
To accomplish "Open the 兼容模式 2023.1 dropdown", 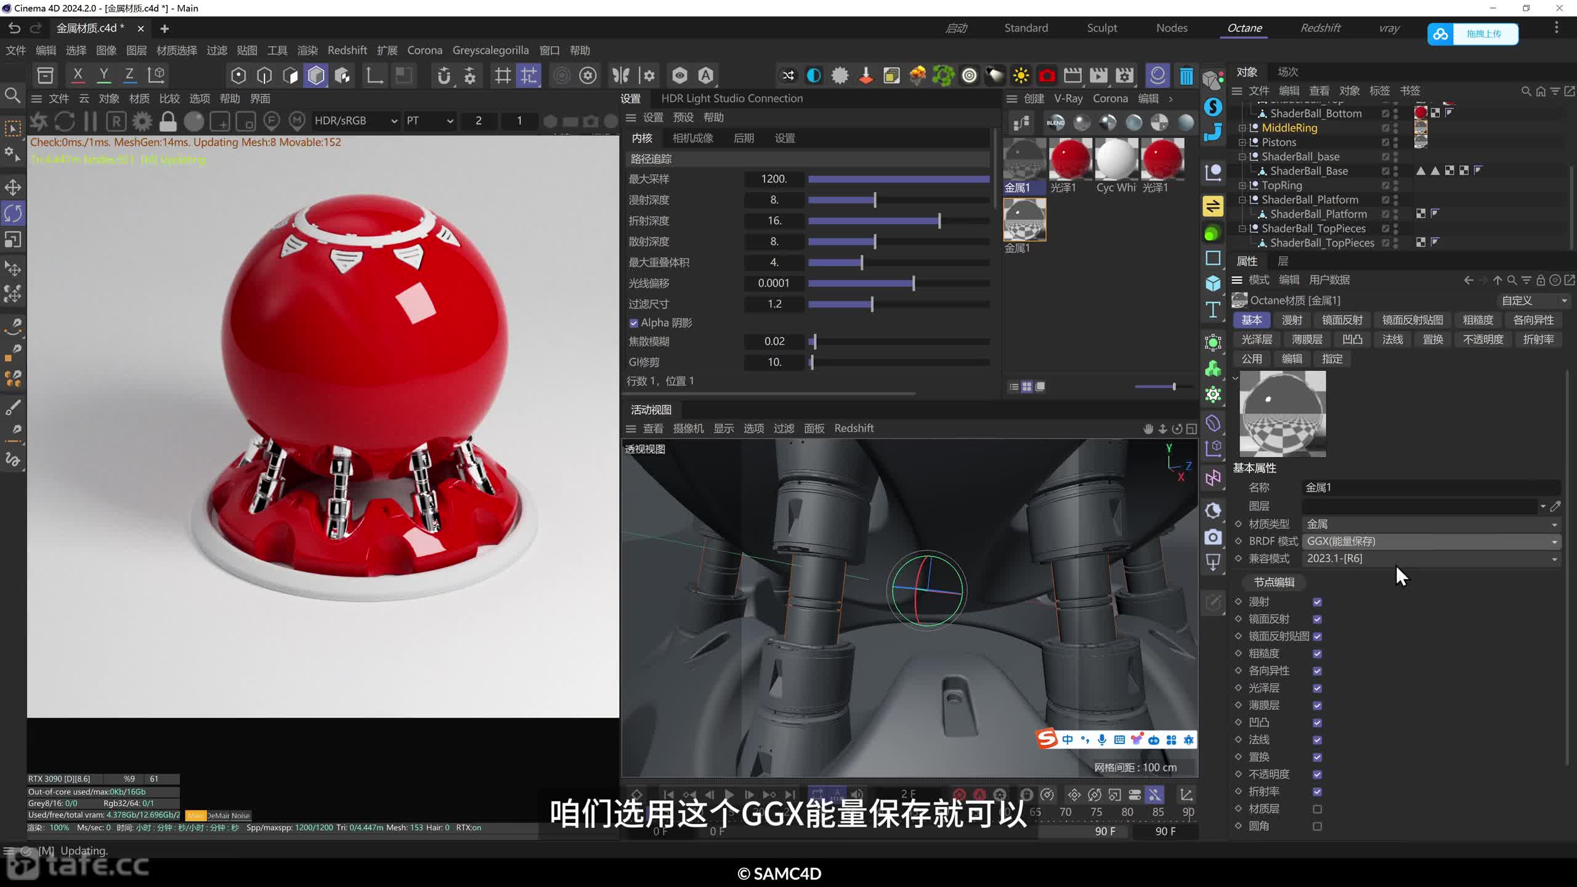I will [x=1431, y=559].
